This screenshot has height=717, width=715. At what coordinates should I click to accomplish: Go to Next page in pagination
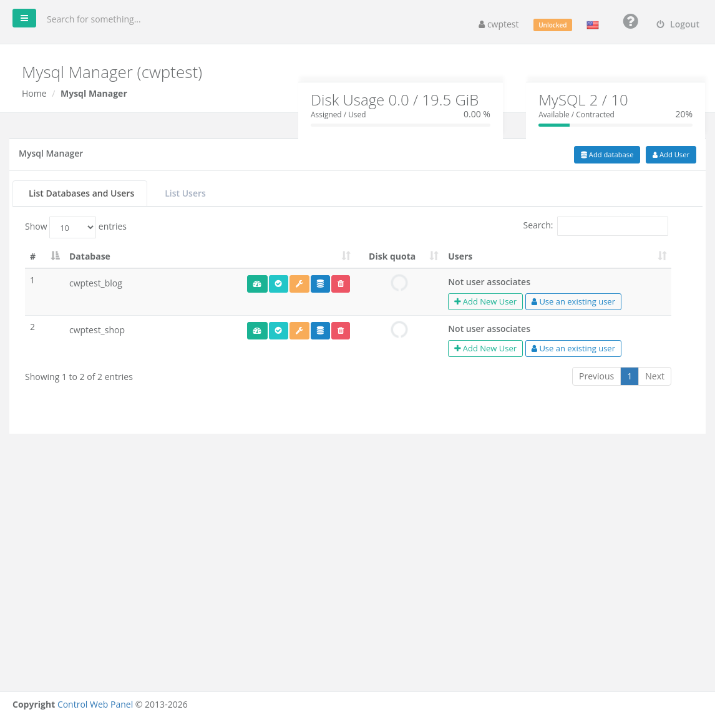(654, 376)
